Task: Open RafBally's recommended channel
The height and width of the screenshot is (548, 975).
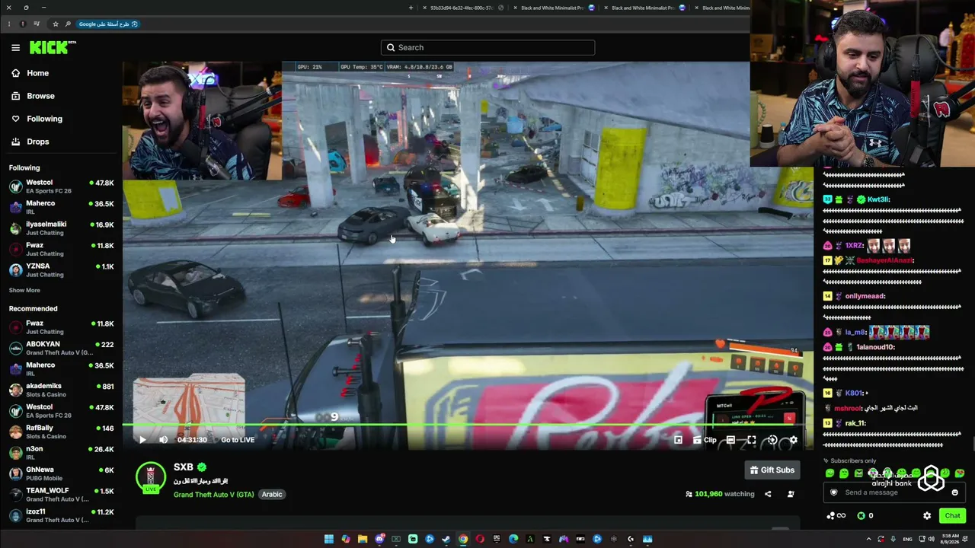Action: 61,432
